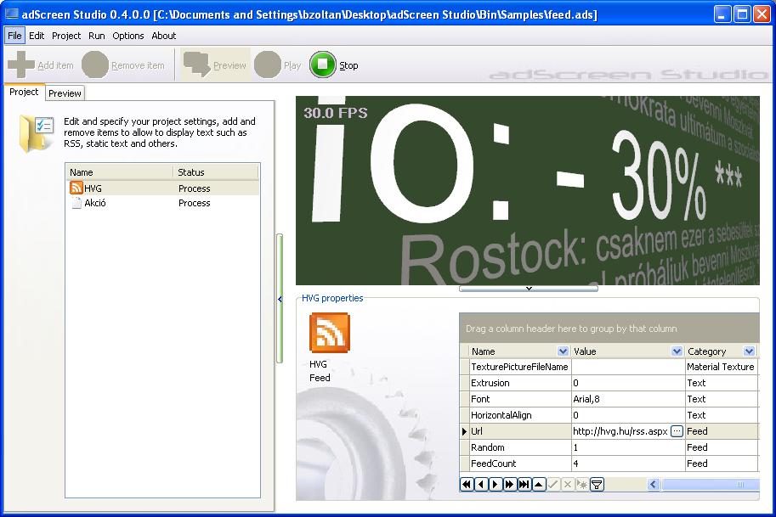Click the Remove item round icon

pos(95,65)
